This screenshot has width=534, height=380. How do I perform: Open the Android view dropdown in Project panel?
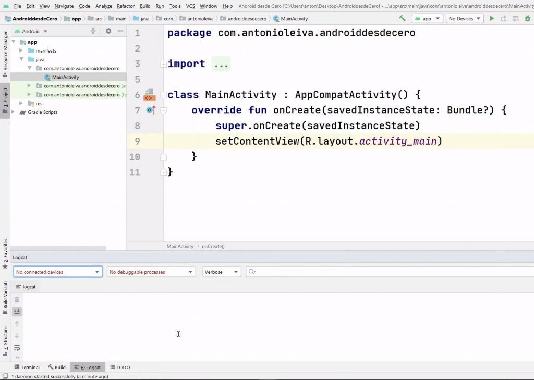31,31
